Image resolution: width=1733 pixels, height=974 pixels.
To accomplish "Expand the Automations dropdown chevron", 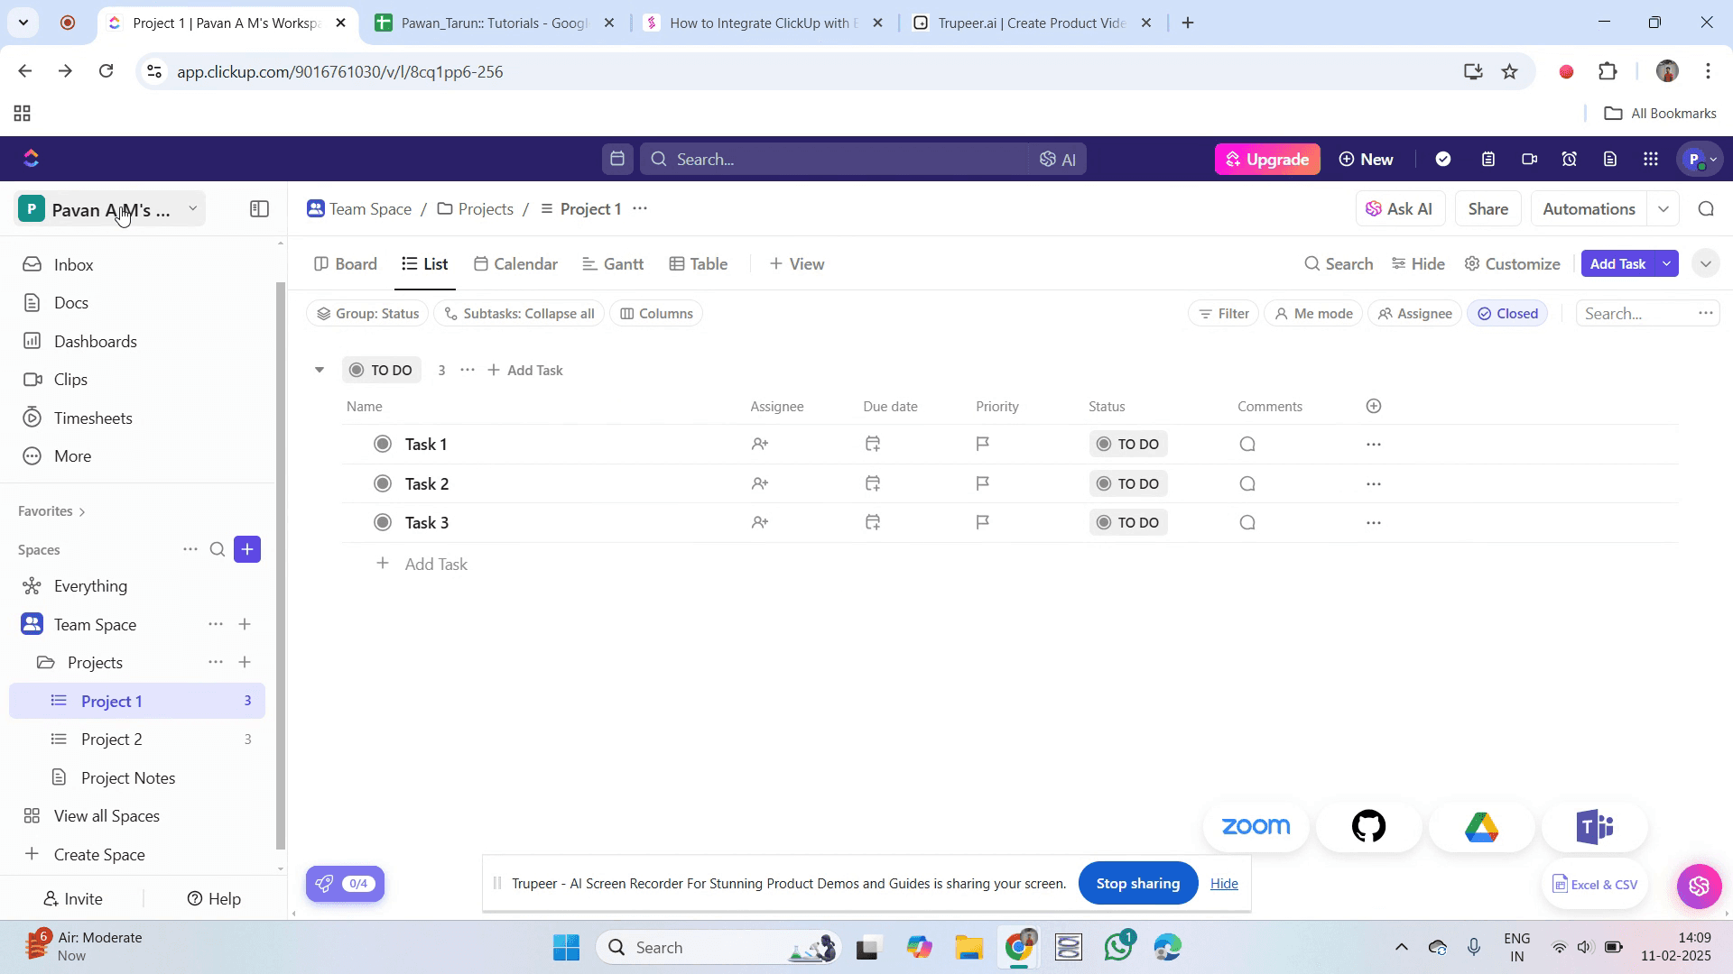I will pyautogui.click(x=1663, y=209).
